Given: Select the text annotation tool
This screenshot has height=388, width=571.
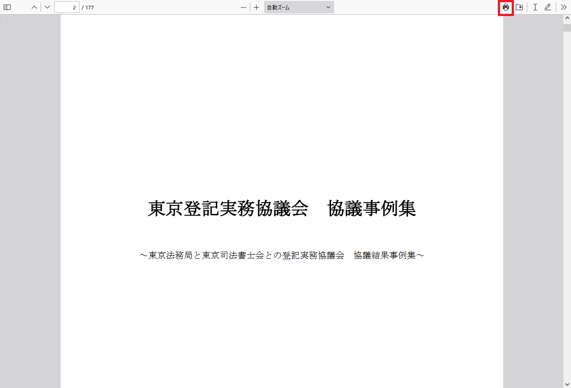Looking at the screenshot, I should [x=535, y=7].
